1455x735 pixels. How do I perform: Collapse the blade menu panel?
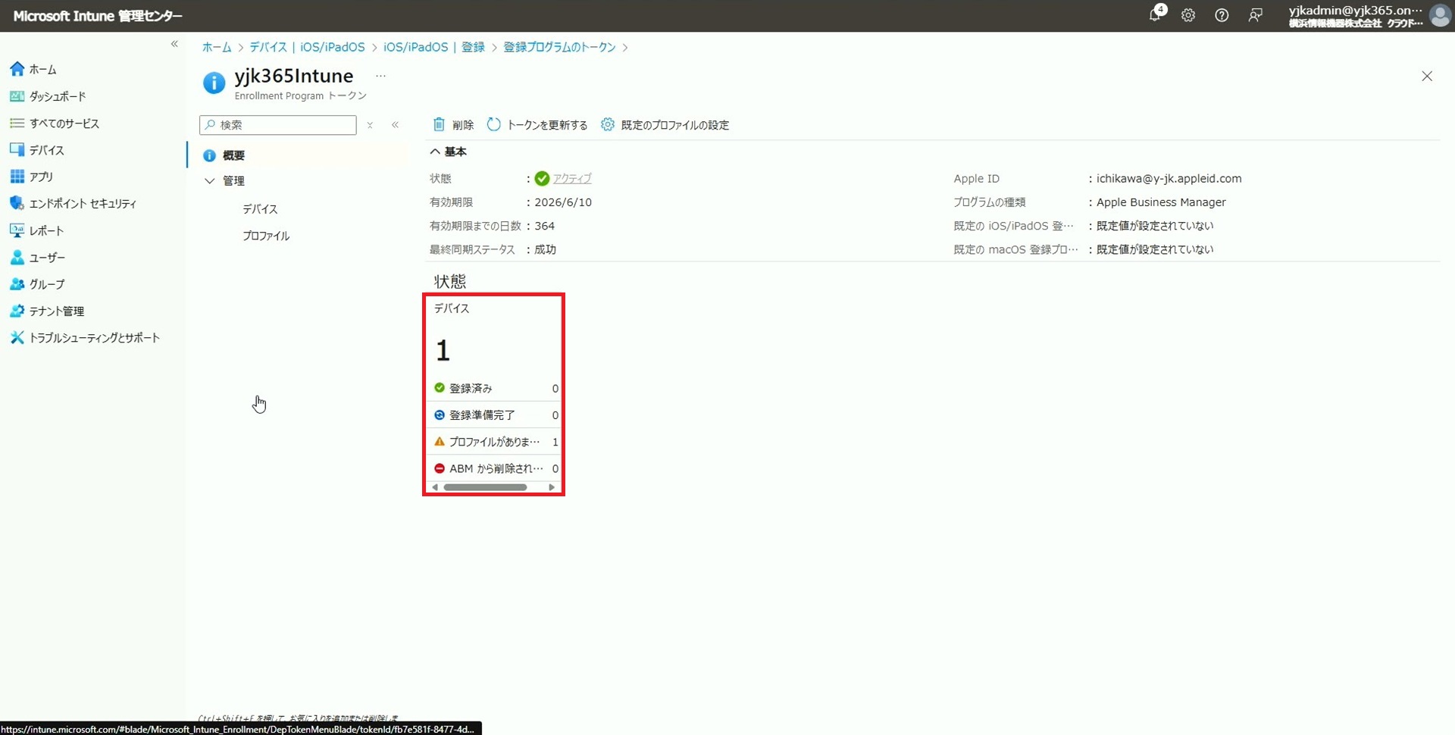(395, 125)
